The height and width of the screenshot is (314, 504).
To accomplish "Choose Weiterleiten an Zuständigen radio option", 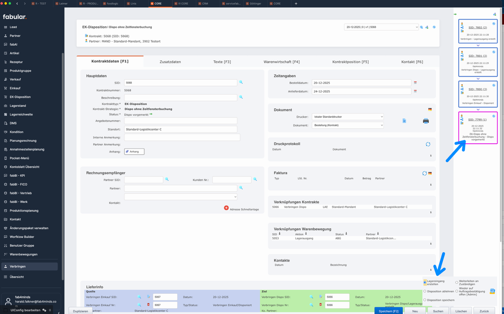I will pyautogui.click(x=457, y=283).
